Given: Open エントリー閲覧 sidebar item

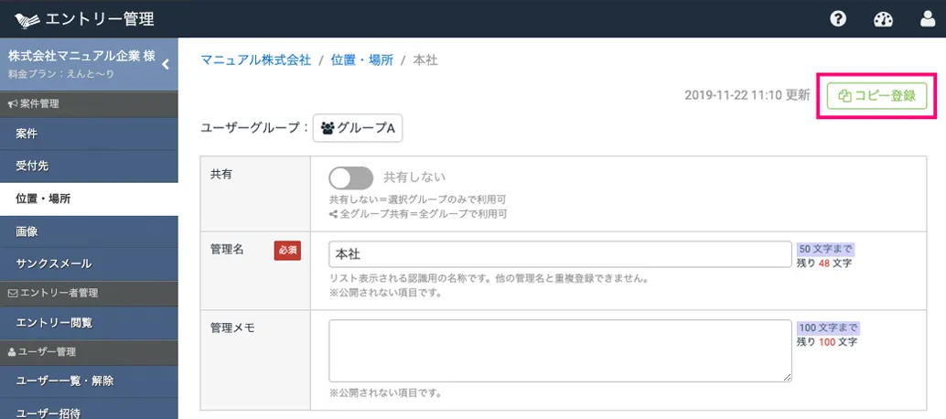Looking at the screenshot, I should (x=53, y=322).
